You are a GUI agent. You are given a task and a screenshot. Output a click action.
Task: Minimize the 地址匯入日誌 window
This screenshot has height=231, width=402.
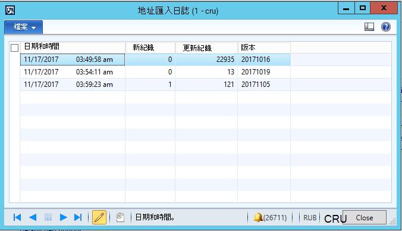[x=346, y=8]
